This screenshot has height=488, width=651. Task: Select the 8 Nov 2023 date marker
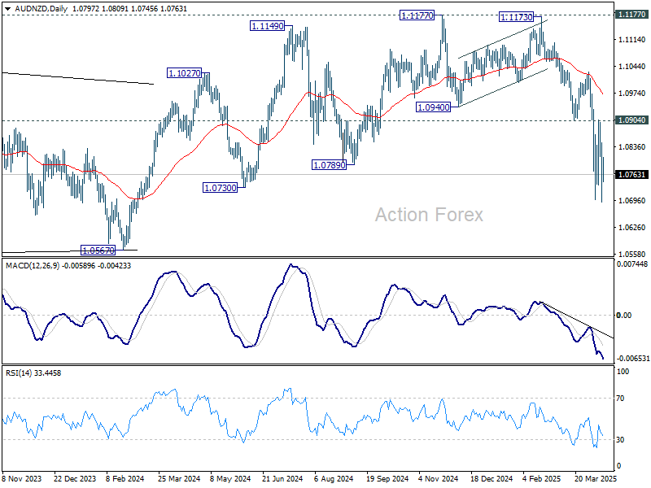(22, 479)
